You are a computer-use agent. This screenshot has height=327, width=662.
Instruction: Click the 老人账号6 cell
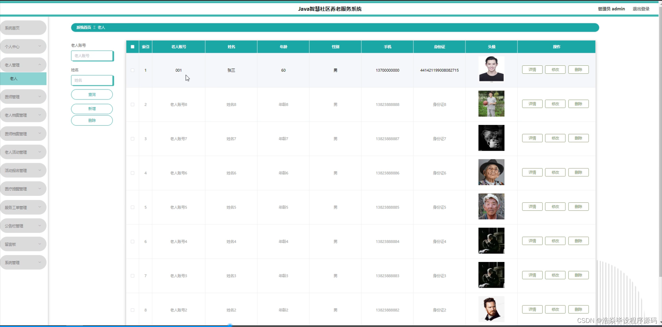pos(179,173)
